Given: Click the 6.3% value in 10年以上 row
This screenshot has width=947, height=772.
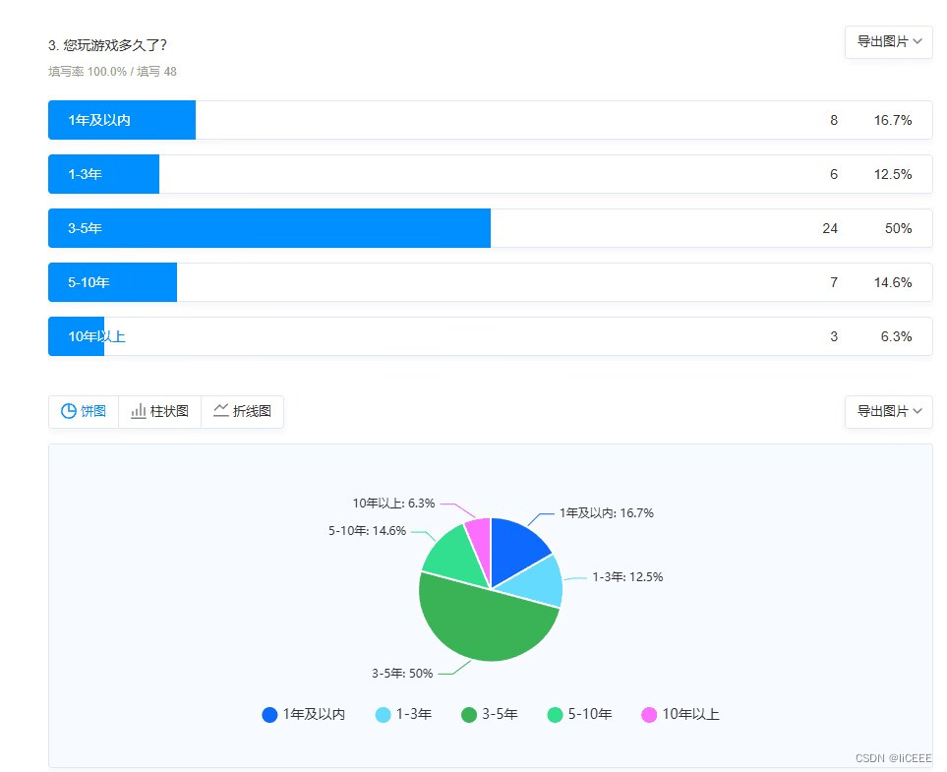Looking at the screenshot, I should (x=896, y=336).
